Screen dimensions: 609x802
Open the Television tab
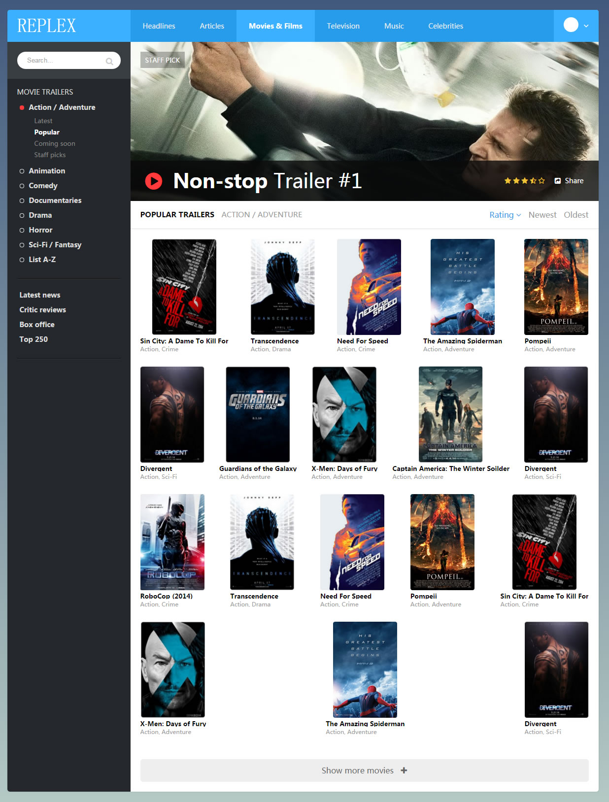pyautogui.click(x=343, y=26)
